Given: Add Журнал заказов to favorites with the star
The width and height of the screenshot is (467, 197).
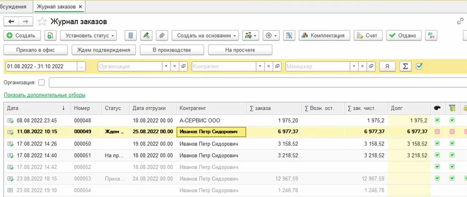Looking at the screenshot, I should (42, 21).
